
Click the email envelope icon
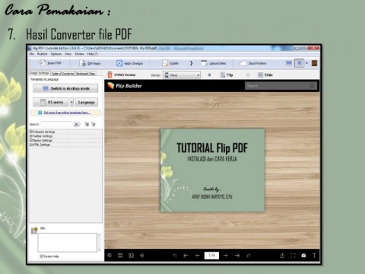pyautogui.click(x=303, y=256)
